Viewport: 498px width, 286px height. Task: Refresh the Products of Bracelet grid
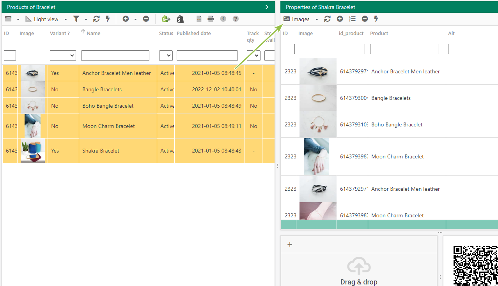pyautogui.click(x=96, y=19)
